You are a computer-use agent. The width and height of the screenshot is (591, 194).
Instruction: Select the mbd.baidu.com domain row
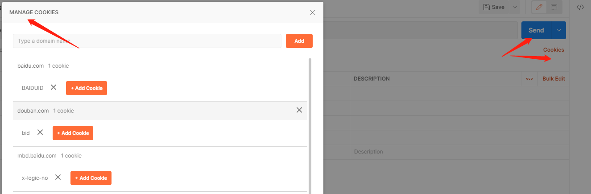pyautogui.click(x=37, y=156)
